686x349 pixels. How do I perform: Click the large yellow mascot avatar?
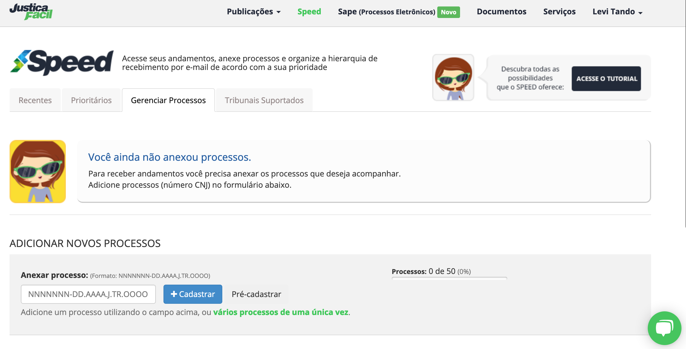pyautogui.click(x=38, y=171)
